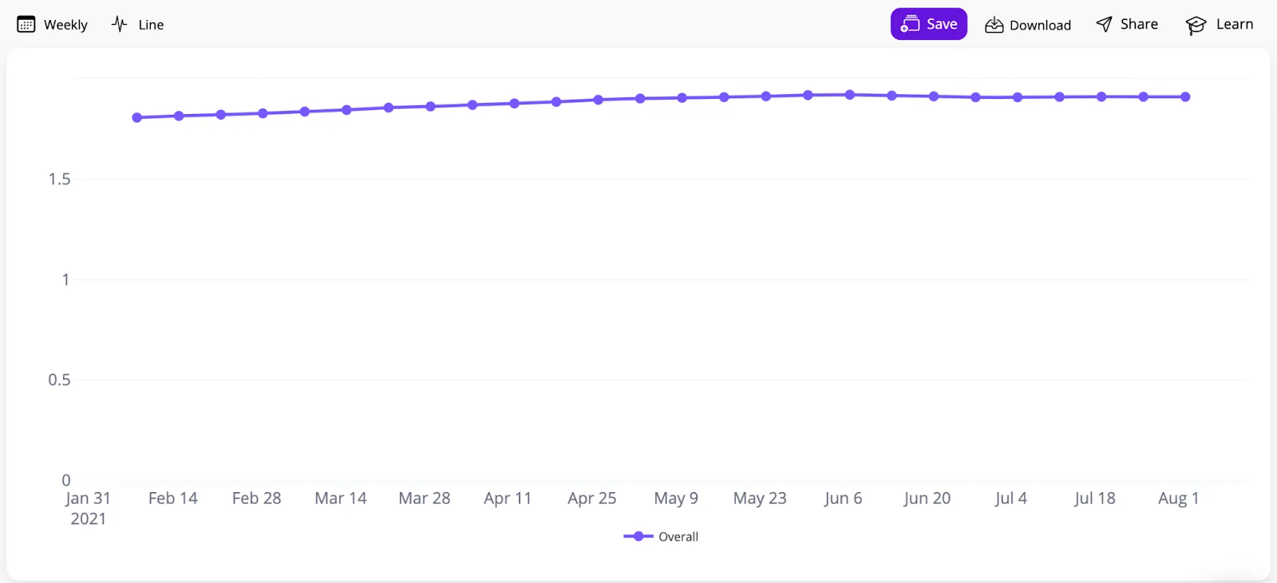Viewport: 1277px width, 583px height.
Task: Click the Download text button
Action: coord(1040,26)
